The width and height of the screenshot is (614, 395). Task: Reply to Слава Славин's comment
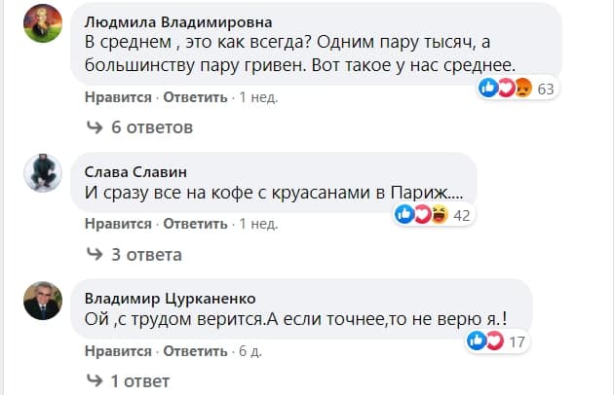[x=196, y=224]
